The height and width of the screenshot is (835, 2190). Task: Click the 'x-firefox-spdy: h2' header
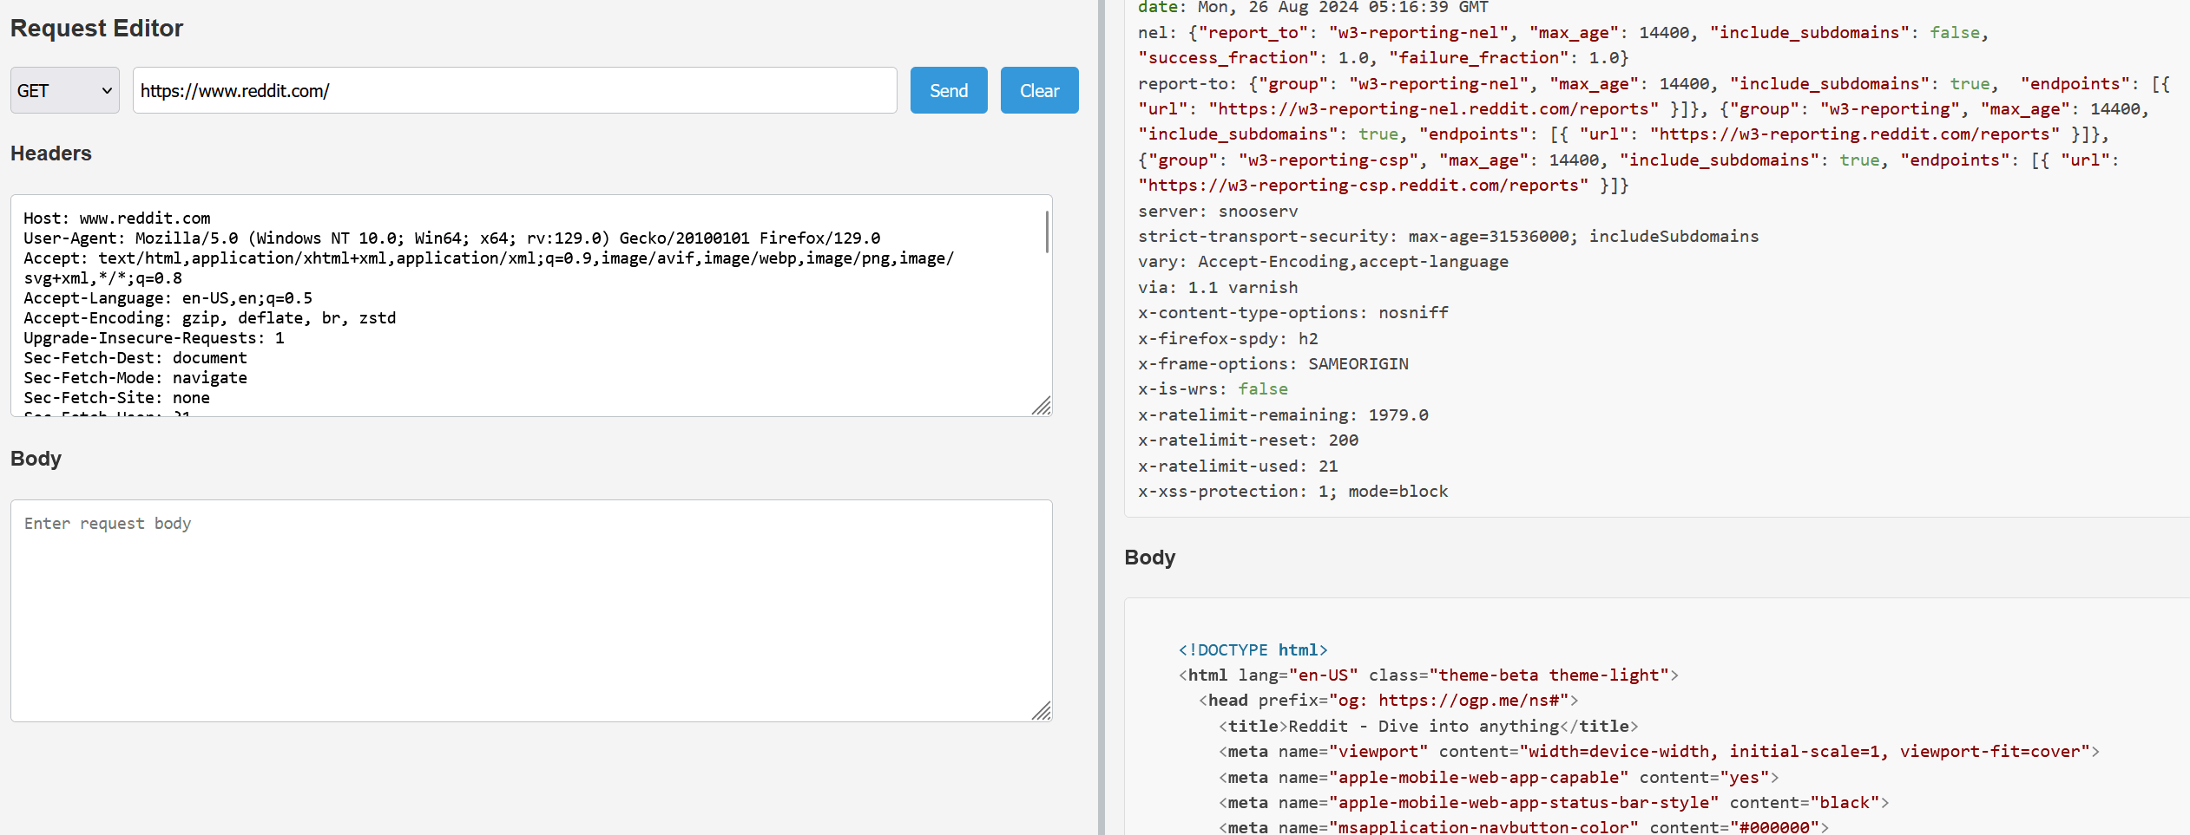[1228, 339]
